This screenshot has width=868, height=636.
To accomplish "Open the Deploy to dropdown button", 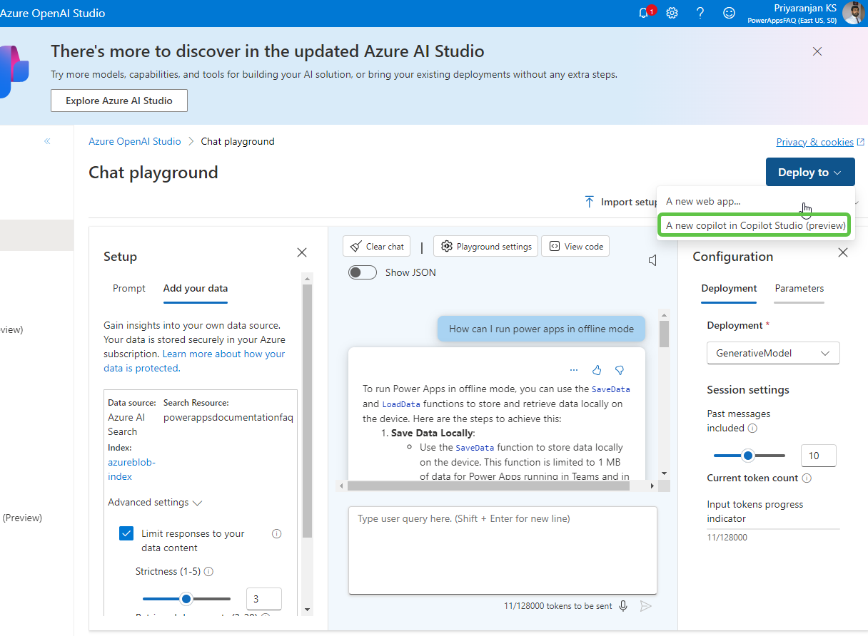I will coord(809,172).
